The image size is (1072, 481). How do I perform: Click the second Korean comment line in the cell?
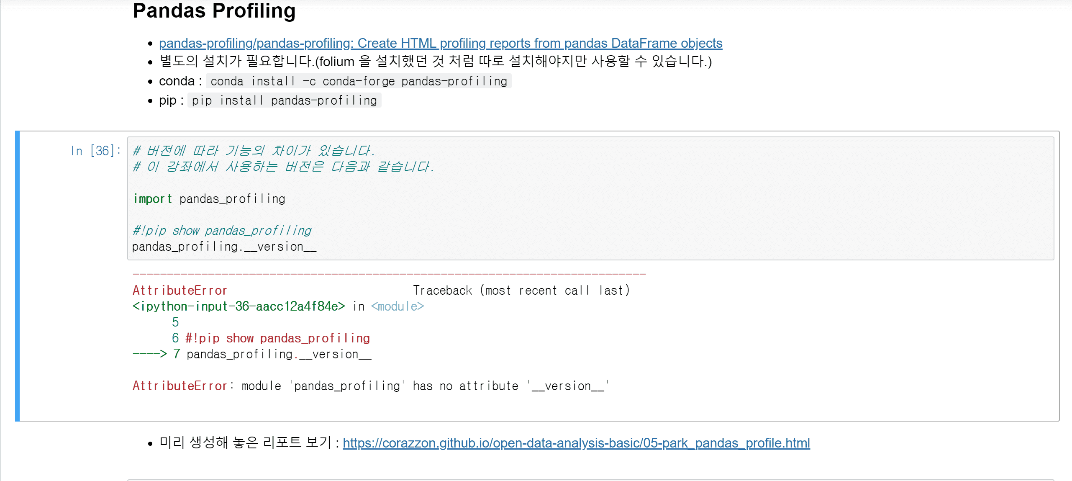coord(283,167)
